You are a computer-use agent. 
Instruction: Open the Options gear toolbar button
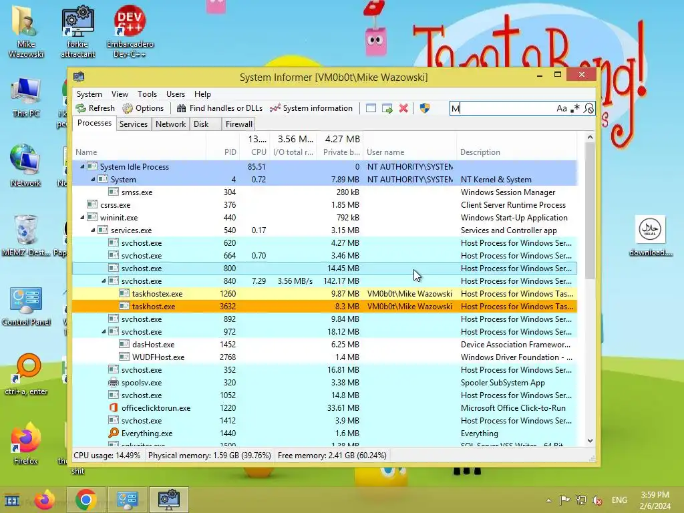tap(143, 108)
